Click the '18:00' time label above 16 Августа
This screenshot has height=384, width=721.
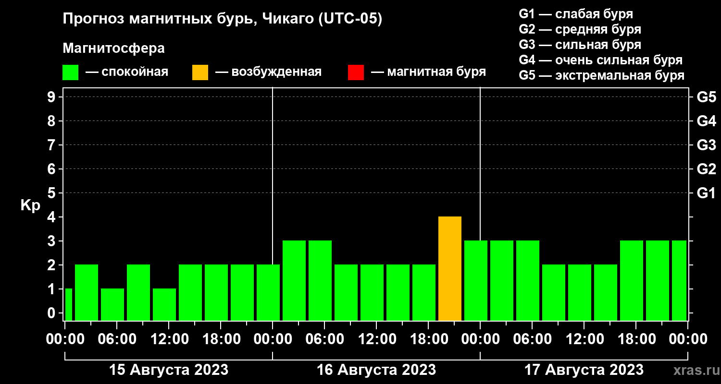(x=428, y=339)
